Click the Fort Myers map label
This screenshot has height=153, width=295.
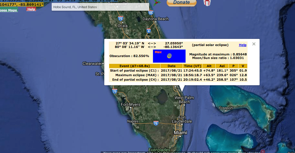point(130,104)
